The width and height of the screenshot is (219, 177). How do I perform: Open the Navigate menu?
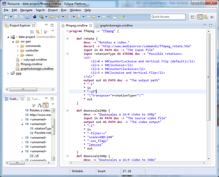point(26,10)
